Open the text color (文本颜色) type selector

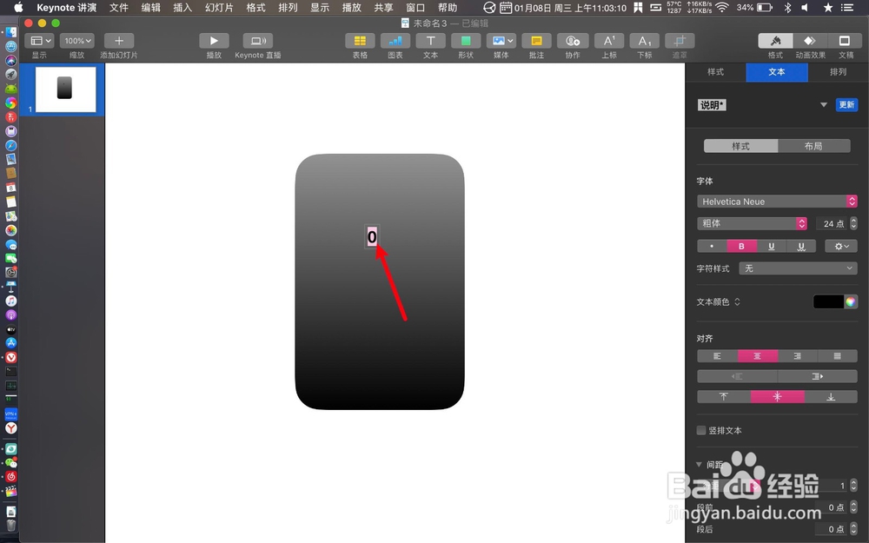(719, 302)
